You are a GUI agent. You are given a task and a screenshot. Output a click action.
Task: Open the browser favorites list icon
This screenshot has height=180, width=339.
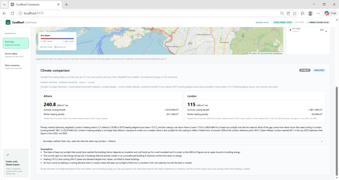point(302,13)
